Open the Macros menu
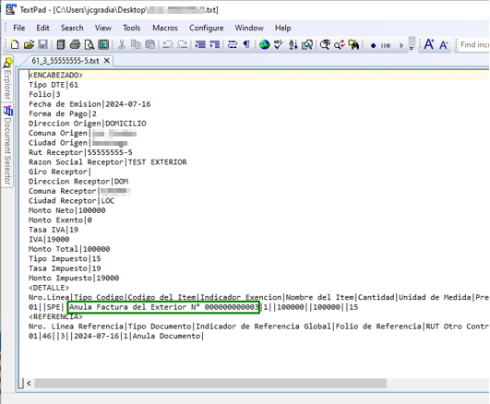The width and height of the screenshot is (490, 404). [165, 28]
